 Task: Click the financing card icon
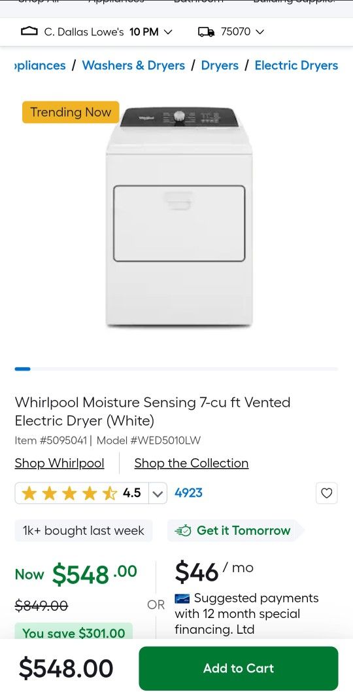[x=182, y=599]
